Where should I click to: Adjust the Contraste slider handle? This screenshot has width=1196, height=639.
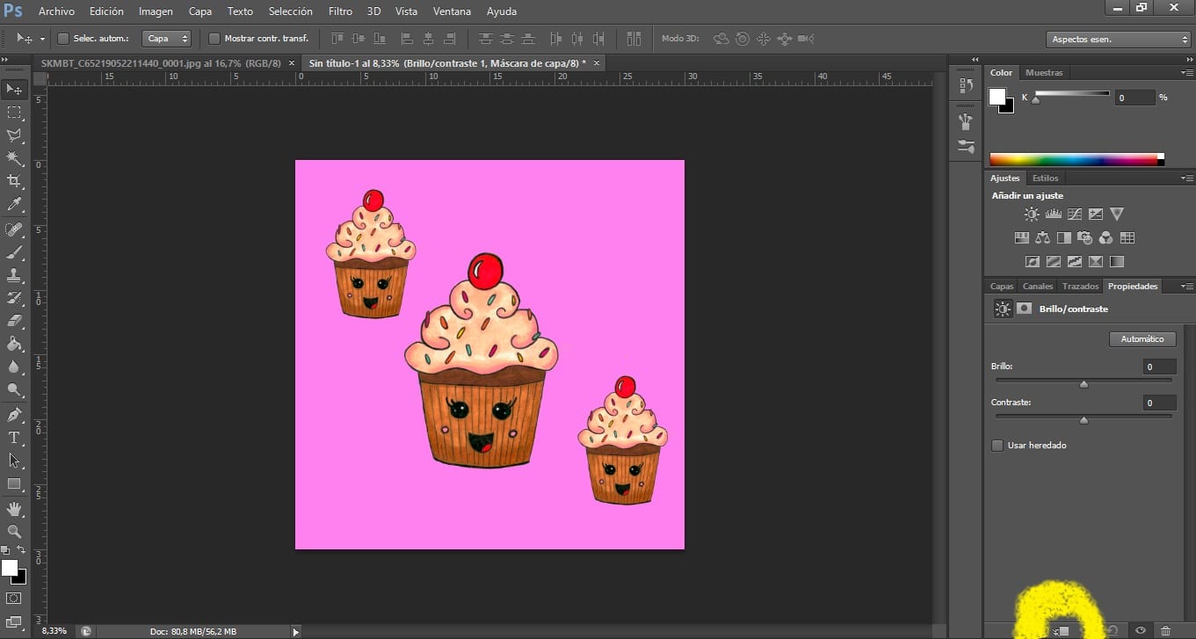click(x=1084, y=420)
